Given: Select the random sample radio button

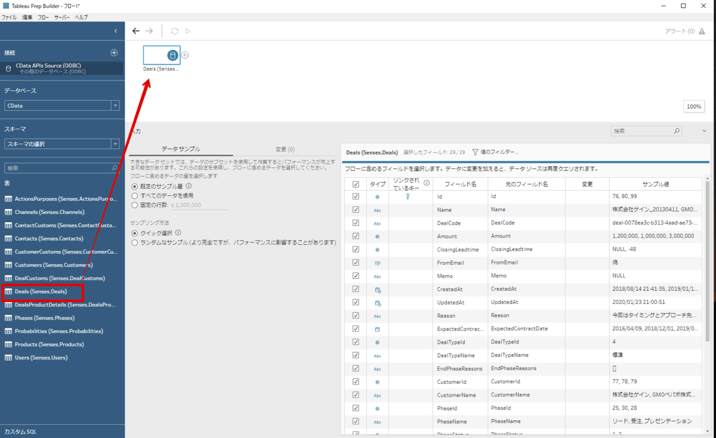Looking at the screenshot, I should [135, 243].
